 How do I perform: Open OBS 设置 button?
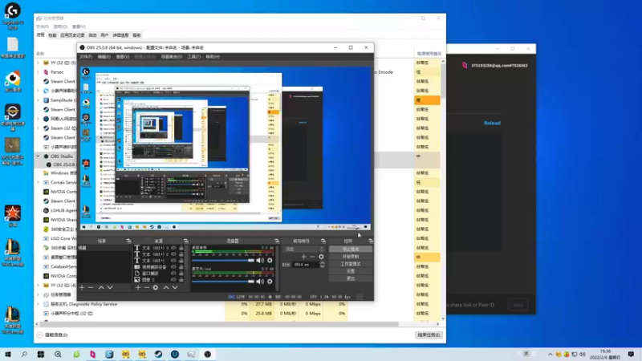tap(351, 271)
